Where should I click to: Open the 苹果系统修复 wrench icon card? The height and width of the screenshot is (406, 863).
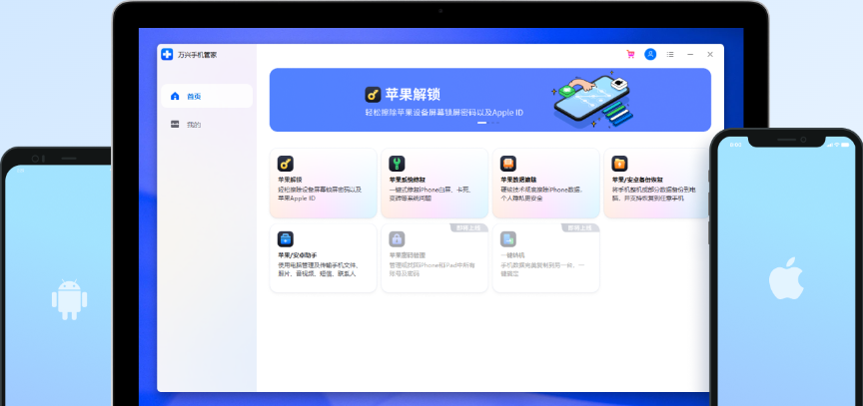click(x=397, y=164)
